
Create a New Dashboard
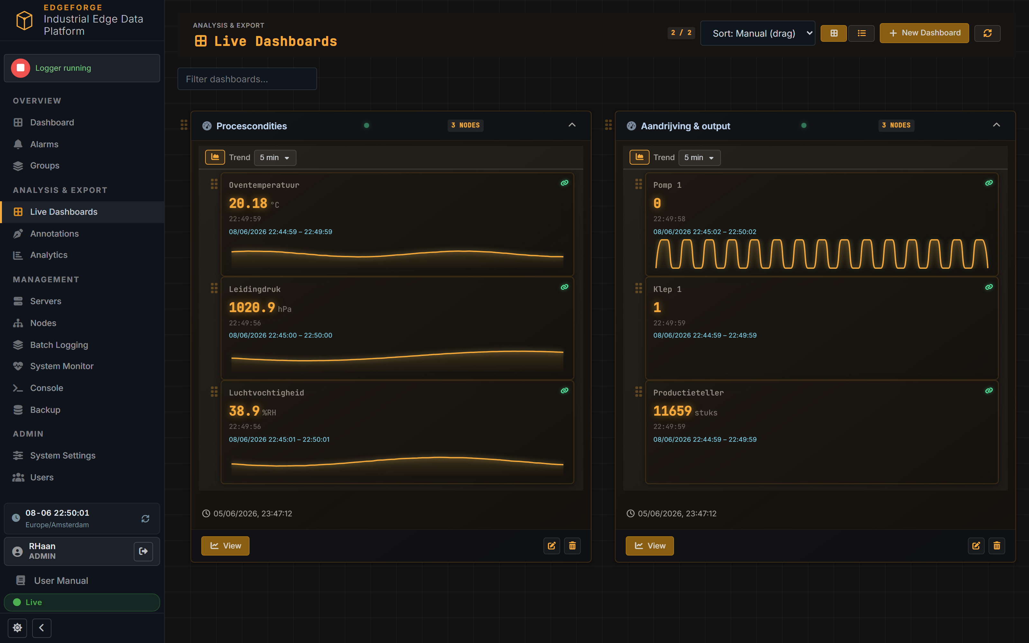pyautogui.click(x=924, y=33)
